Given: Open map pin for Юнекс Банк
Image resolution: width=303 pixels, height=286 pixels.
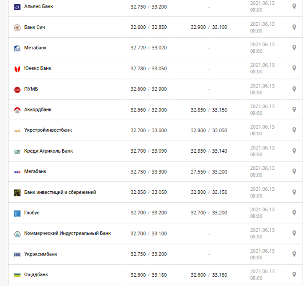Looking at the screenshot, I should tap(294, 68).
